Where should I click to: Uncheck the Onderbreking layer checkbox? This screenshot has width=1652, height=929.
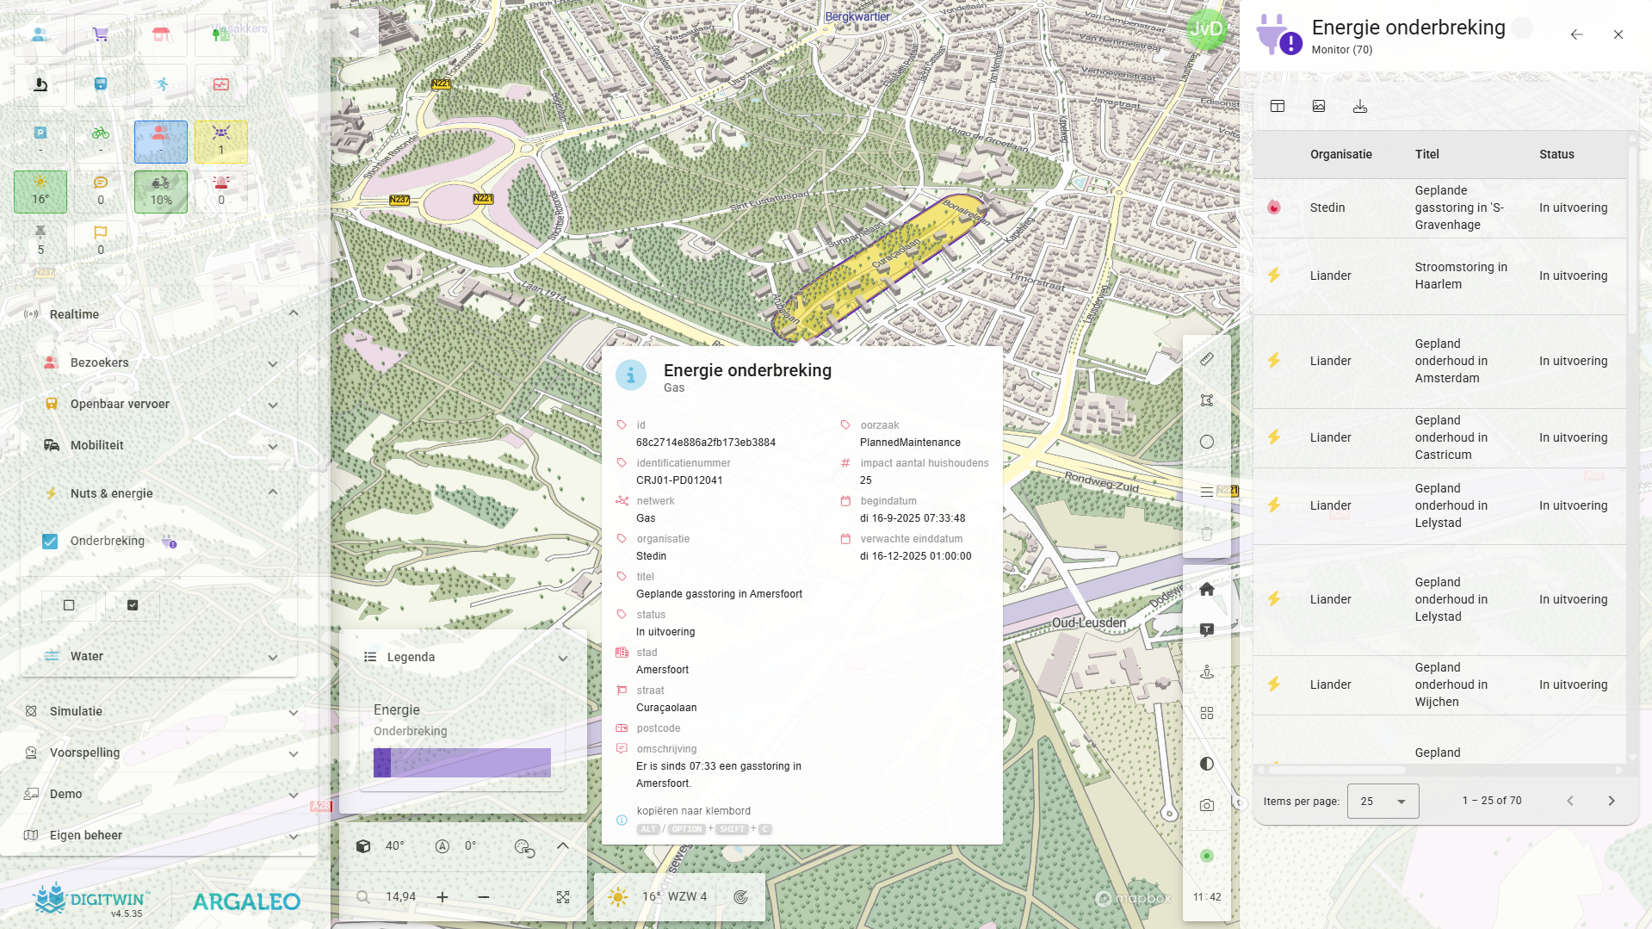pyautogui.click(x=50, y=542)
